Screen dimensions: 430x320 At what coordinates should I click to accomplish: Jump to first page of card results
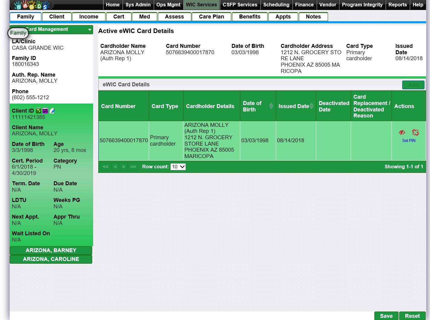[106, 167]
